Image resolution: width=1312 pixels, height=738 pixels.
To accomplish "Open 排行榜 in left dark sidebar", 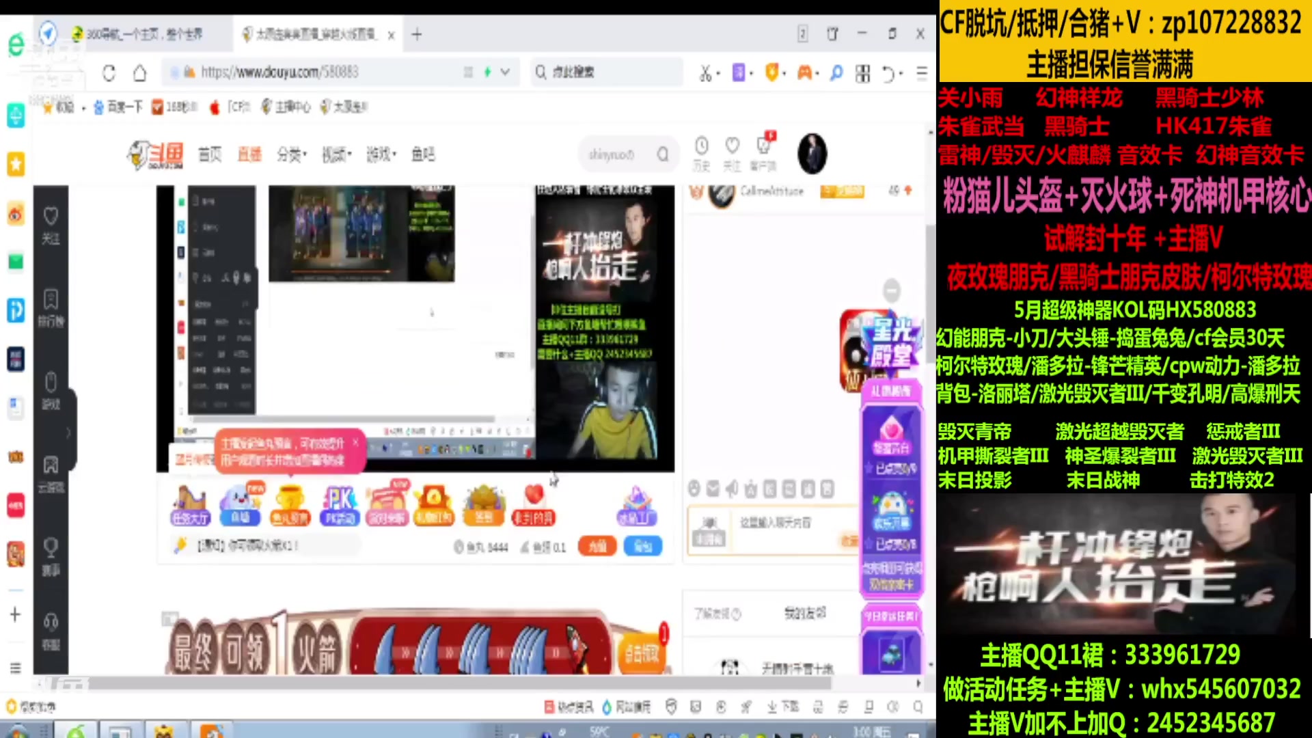I will tap(51, 308).
